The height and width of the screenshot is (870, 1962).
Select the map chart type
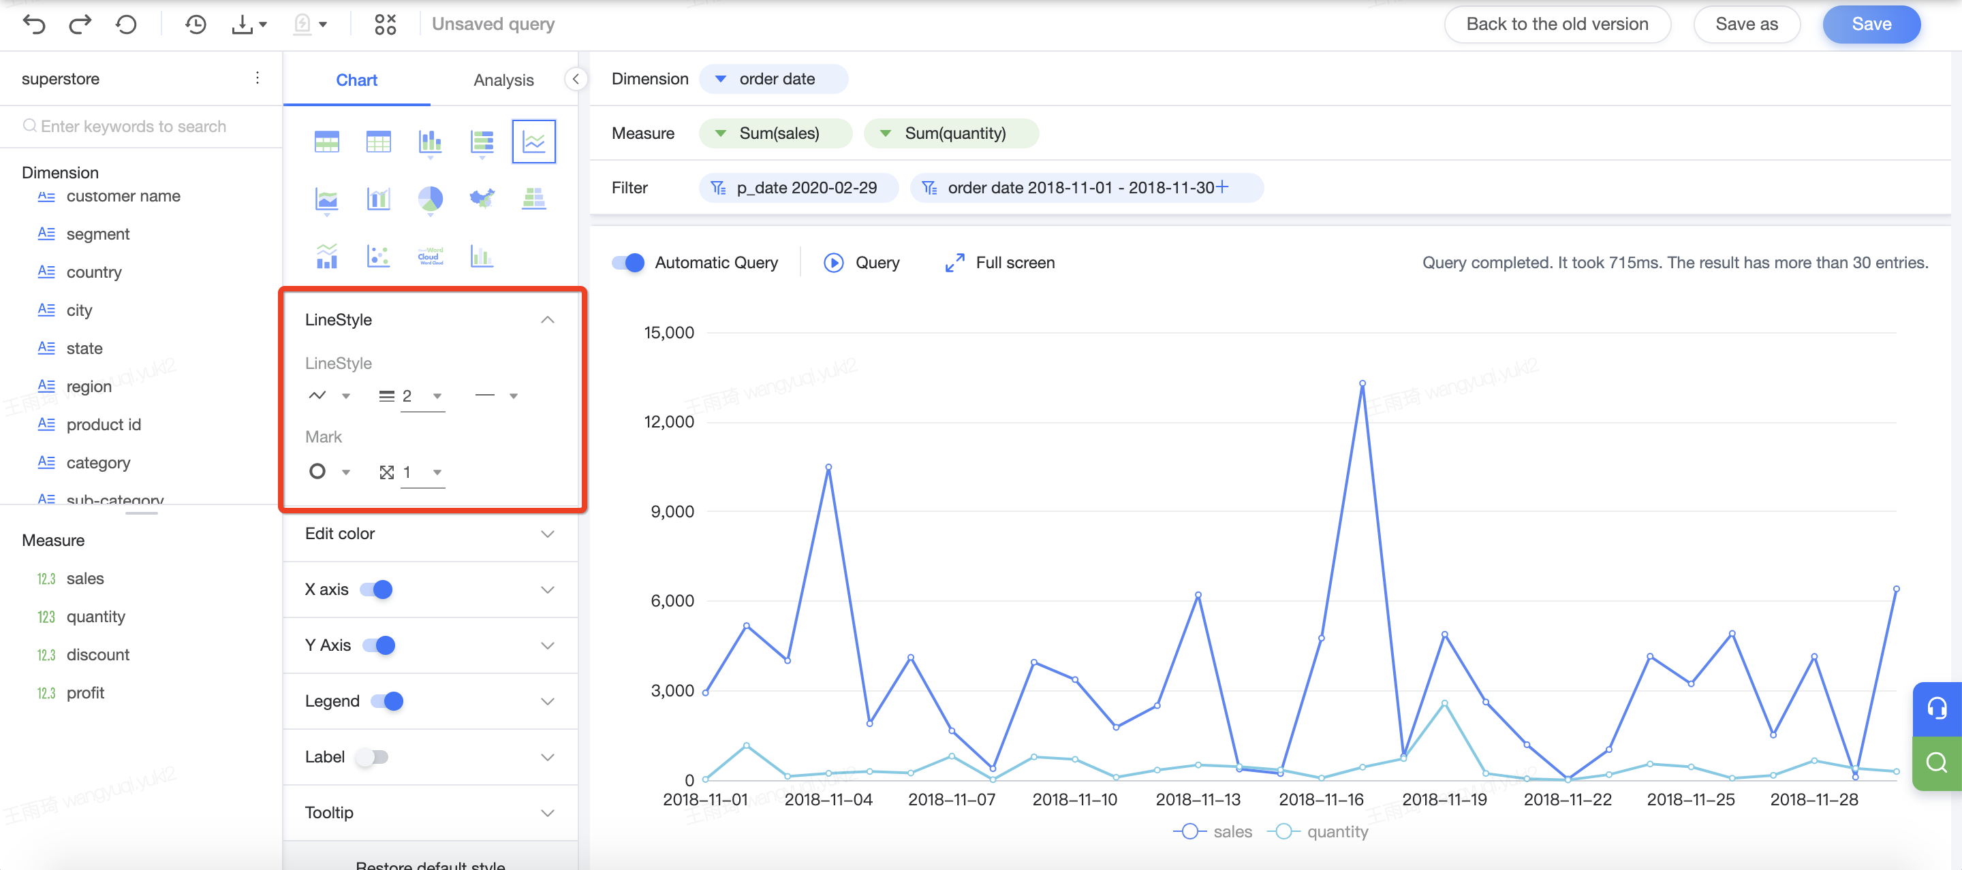(x=482, y=199)
